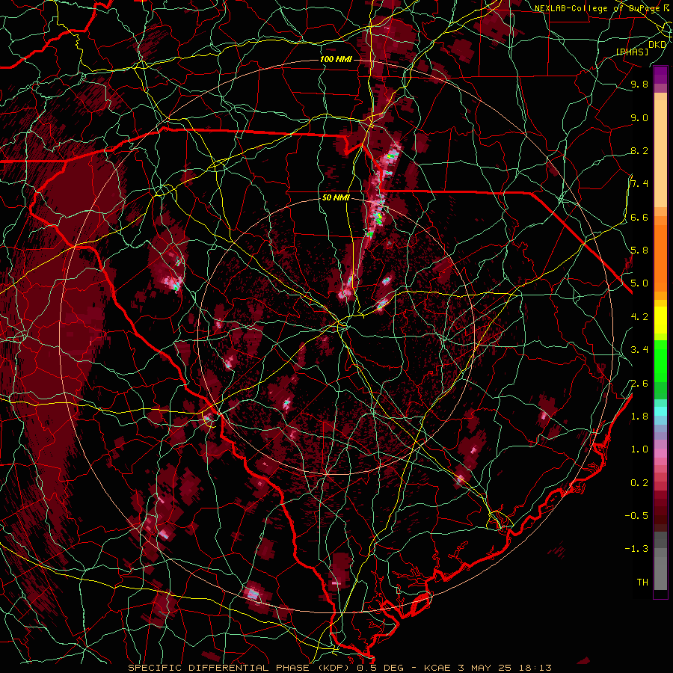Click the 9.0 value on color scale

(x=639, y=117)
